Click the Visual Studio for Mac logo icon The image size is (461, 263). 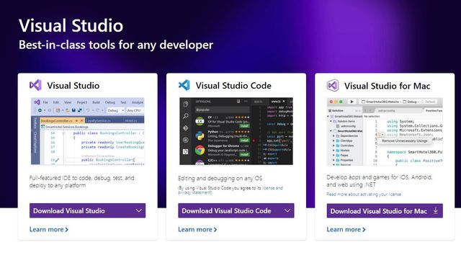click(333, 86)
